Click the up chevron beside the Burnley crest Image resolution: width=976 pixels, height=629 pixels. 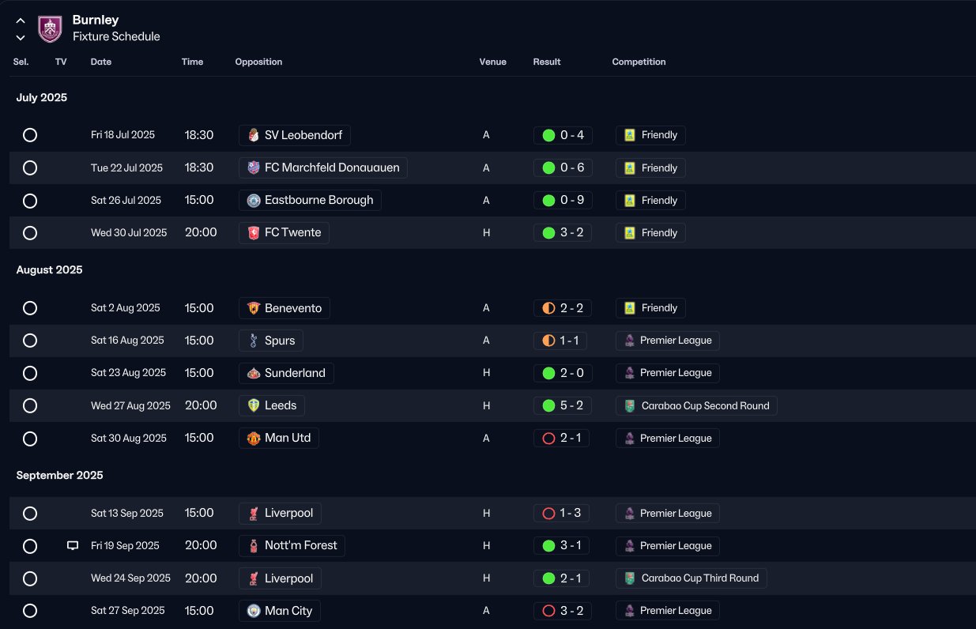click(21, 21)
